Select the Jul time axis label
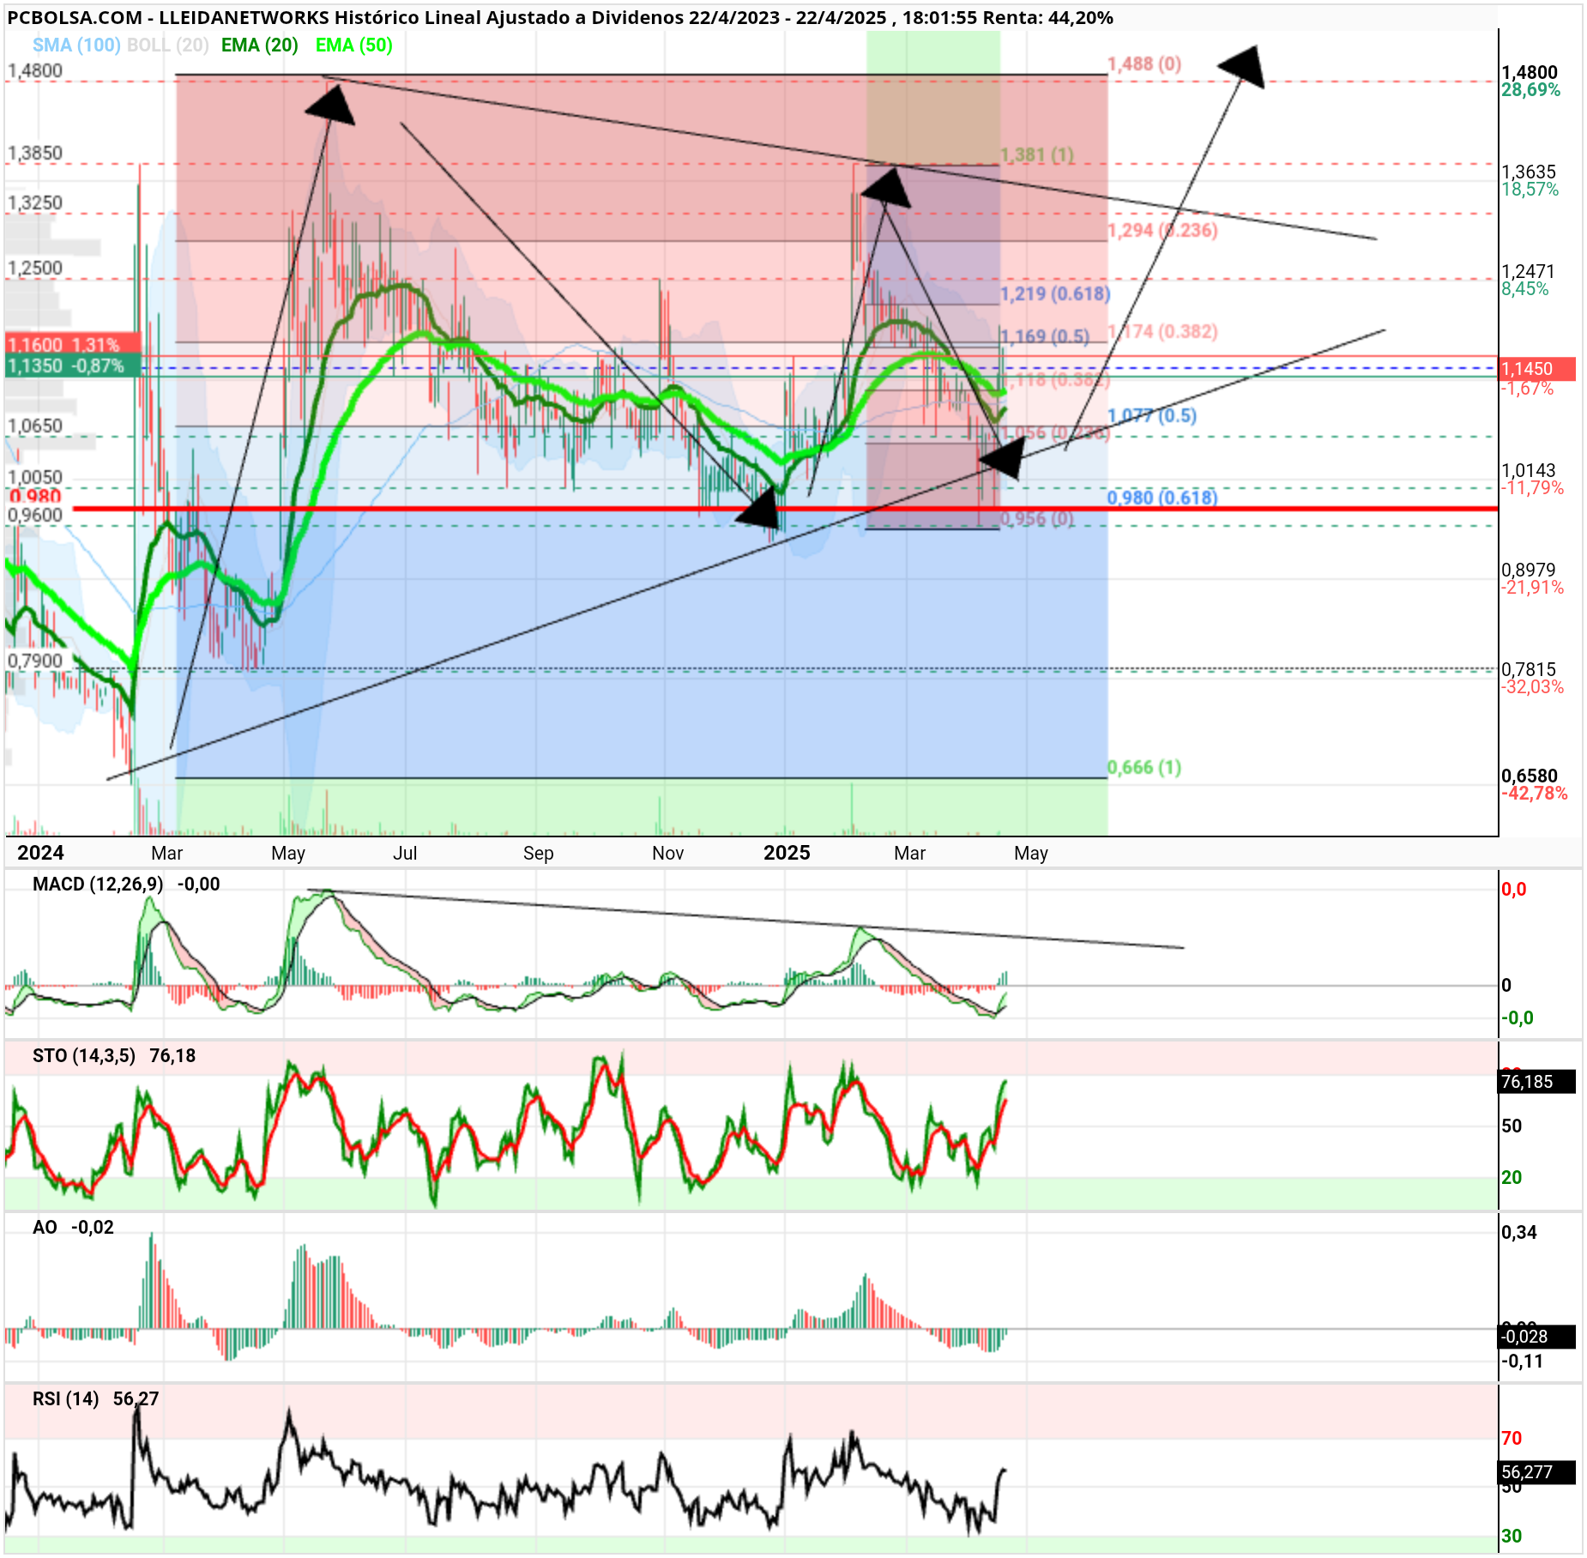 405,853
